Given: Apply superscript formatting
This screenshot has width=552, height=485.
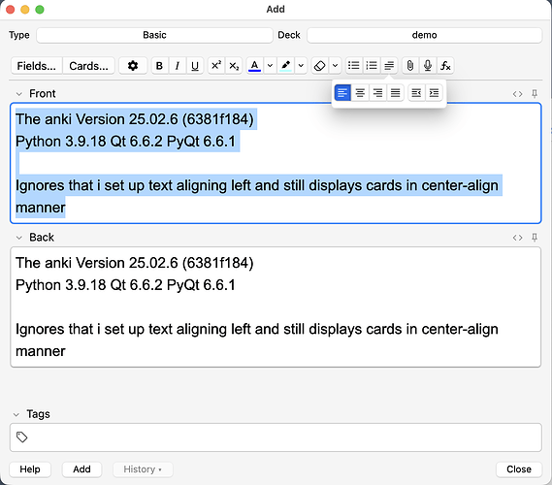Looking at the screenshot, I should (x=216, y=66).
